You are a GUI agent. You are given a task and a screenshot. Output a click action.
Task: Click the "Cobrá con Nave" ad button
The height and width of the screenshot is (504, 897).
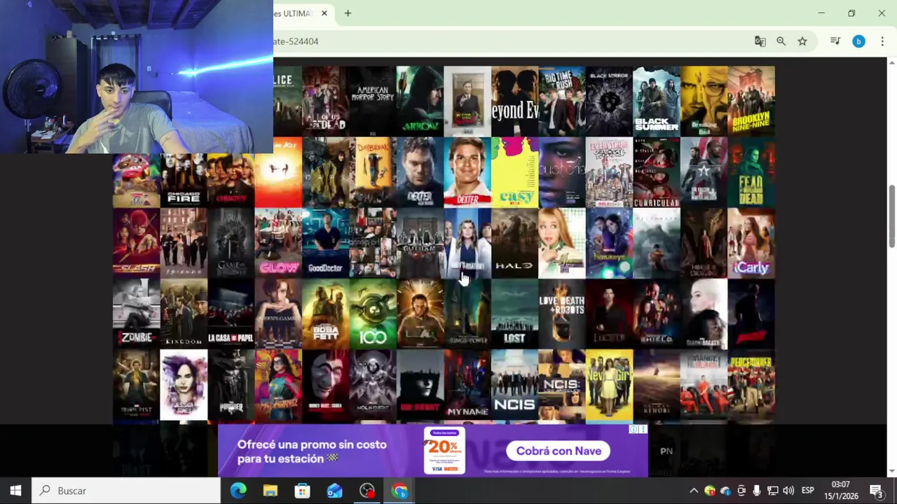tap(559, 451)
